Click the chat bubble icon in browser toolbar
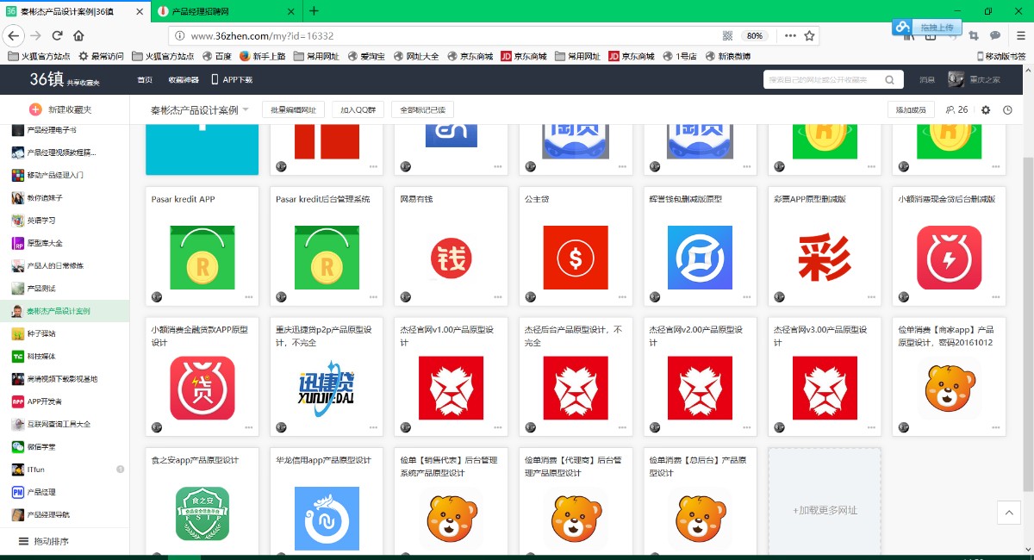The width and height of the screenshot is (1034, 560). click(x=995, y=35)
